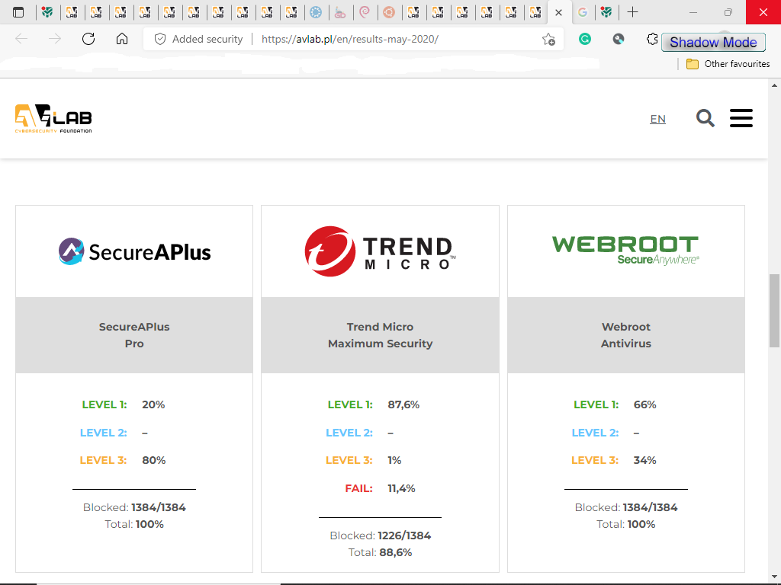Restore down the browser window
Viewport: 781px width, 585px height.
point(728,12)
